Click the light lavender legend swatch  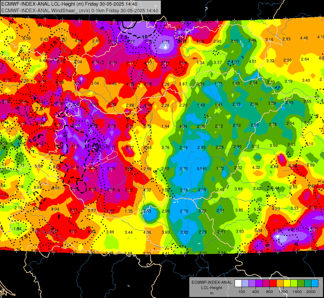(245, 283)
